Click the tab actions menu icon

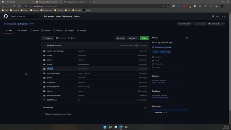(3, 2)
